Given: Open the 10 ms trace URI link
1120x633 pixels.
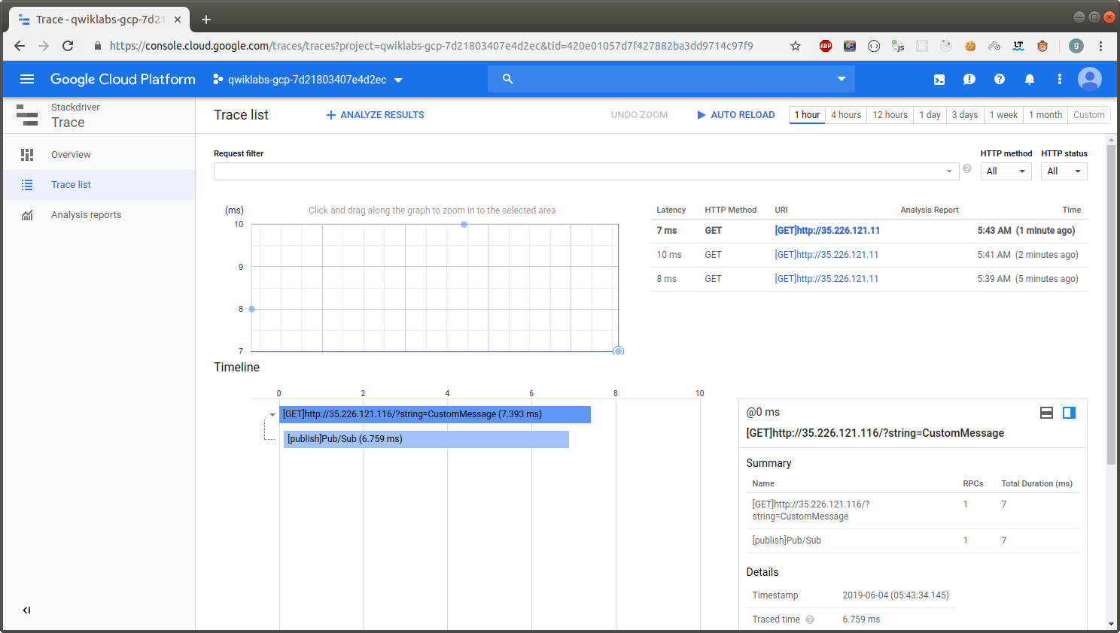Looking at the screenshot, I should tap(826, 255).
